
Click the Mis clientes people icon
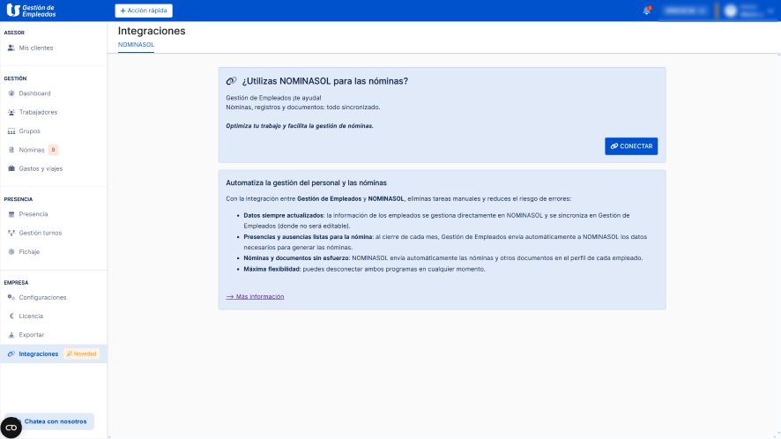(x=11, y=48)
